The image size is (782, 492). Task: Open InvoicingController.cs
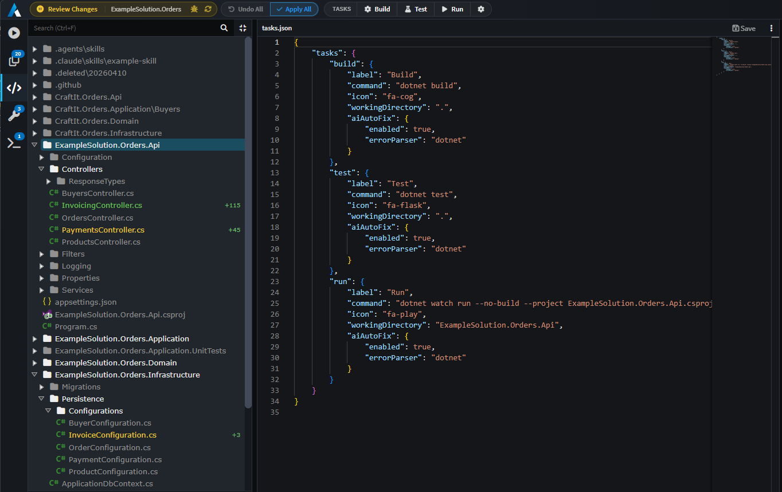pyautogui.click(x=102, y=205)
